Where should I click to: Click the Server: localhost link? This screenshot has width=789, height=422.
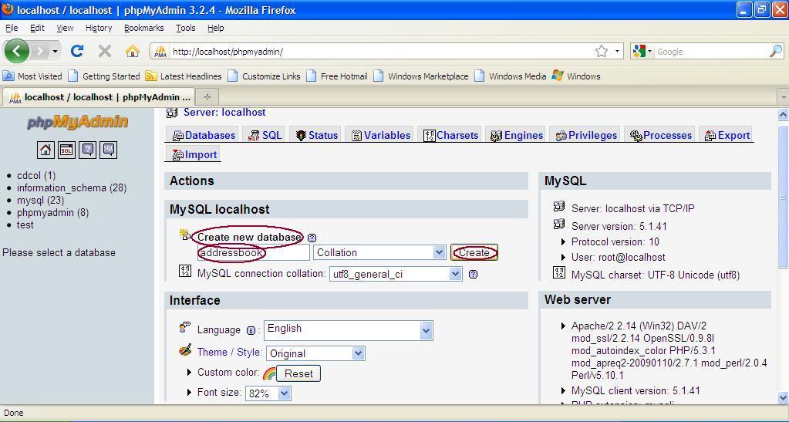(x=224, y=113)
